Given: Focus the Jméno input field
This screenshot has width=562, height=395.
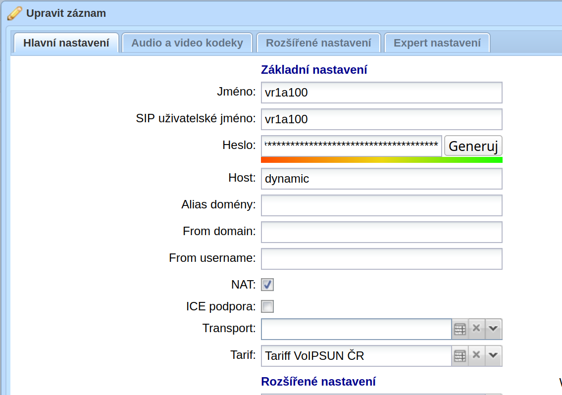Looking at the screenshot, I should coord(382,93).
